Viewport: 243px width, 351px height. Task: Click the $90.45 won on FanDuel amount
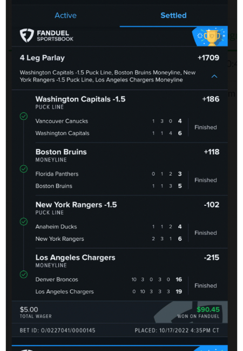coord(208,309)
